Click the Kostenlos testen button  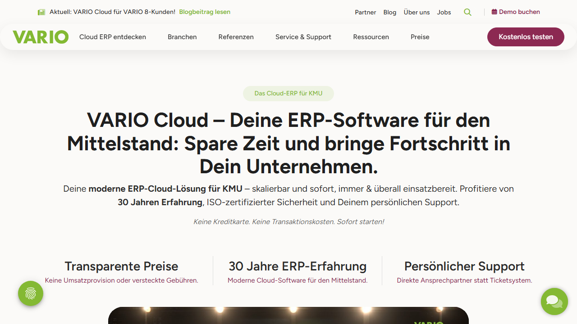point(526,37)
